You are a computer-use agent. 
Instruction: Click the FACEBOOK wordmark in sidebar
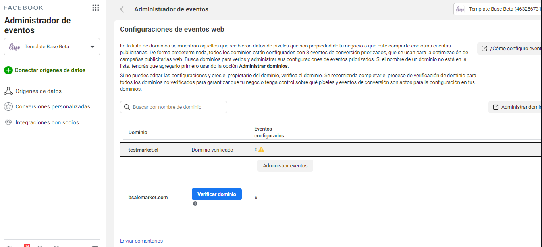tap(23, 8)
